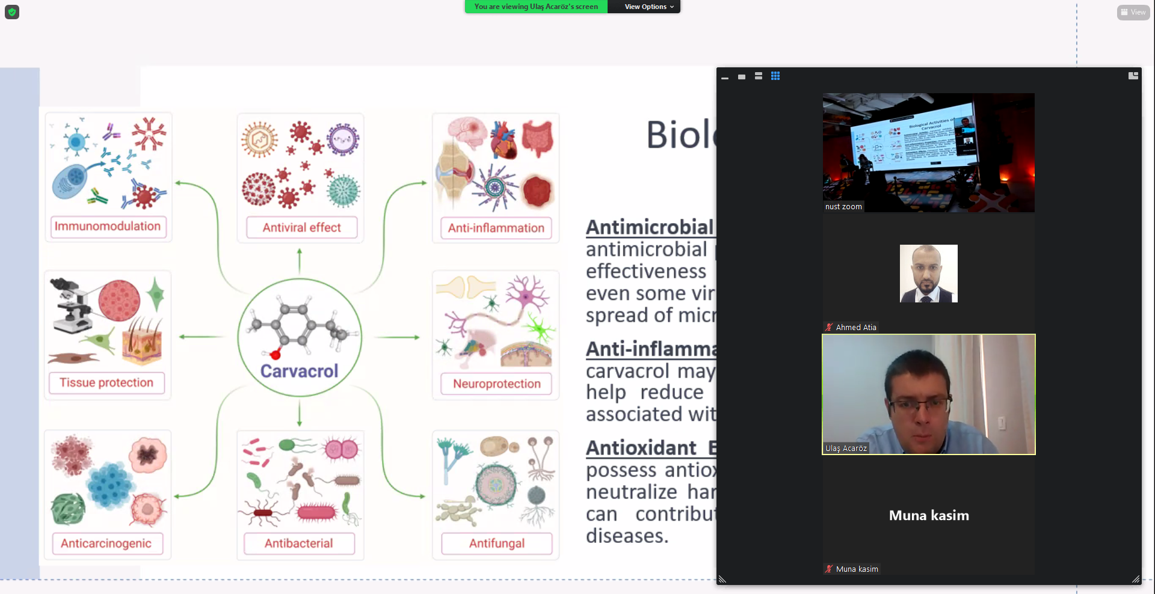Click Muna kasim's muted microphone icon
This screenshot has width=1155, height=594.
click(x=829, y=569)
